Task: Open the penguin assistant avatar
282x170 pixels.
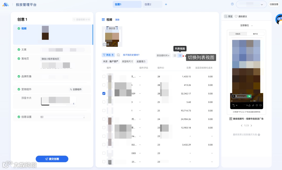Action: pyautogui.click(x=279, y=19)
